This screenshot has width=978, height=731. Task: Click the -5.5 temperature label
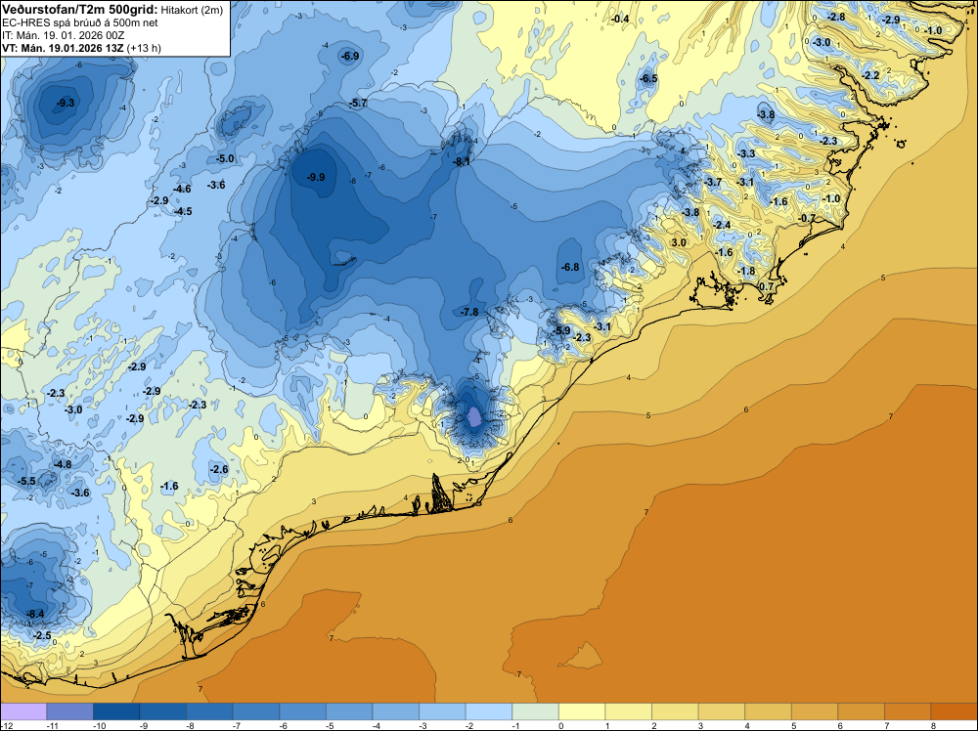26,481
